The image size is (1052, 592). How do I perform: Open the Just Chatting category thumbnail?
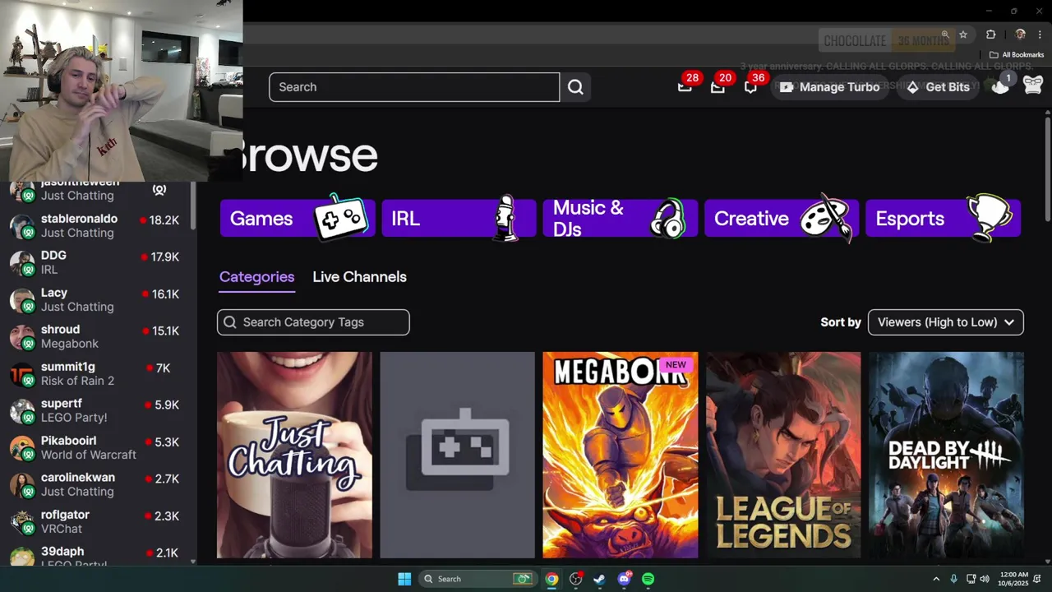pos(294,455)
